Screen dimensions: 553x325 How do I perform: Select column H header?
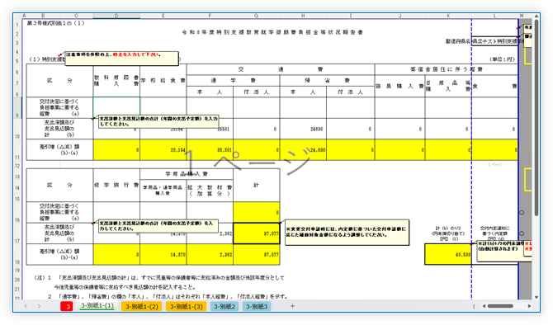303,16
